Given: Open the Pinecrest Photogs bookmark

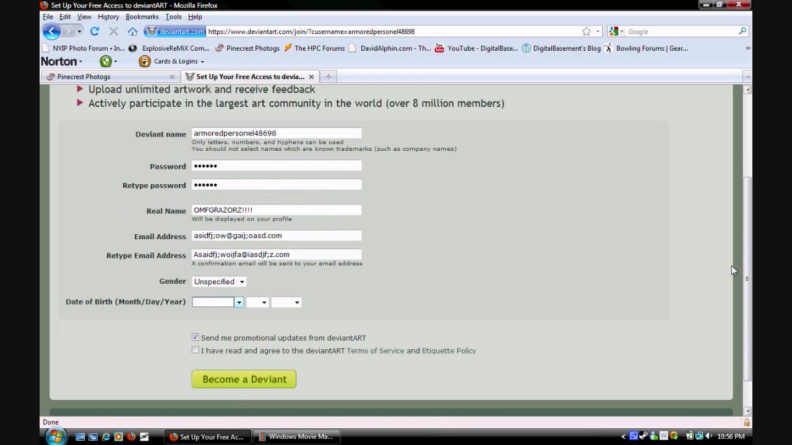Looking at the screenshot, I should 247,48.
